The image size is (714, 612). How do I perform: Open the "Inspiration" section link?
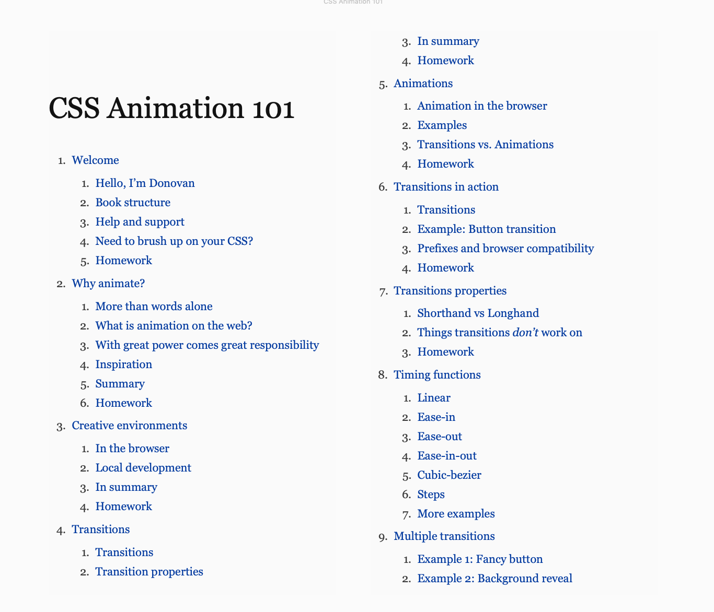tap(124, 364)
